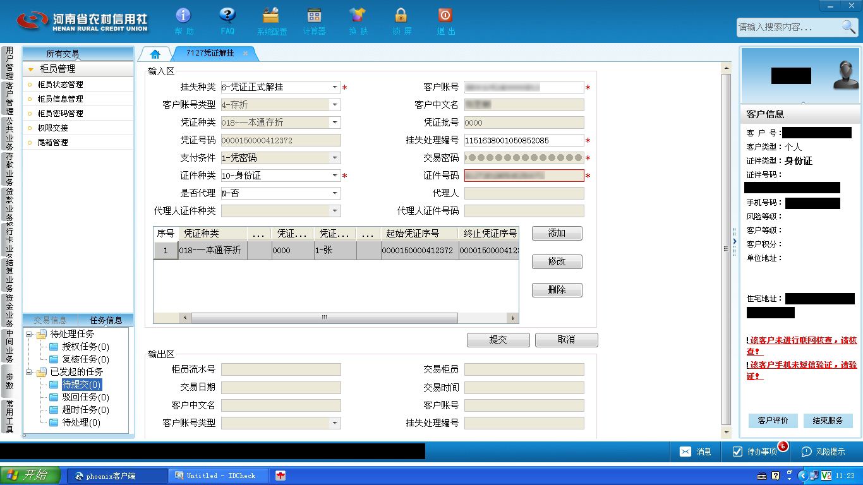Click the 提交 submit button
863x485 pixels.
[498, 340]
